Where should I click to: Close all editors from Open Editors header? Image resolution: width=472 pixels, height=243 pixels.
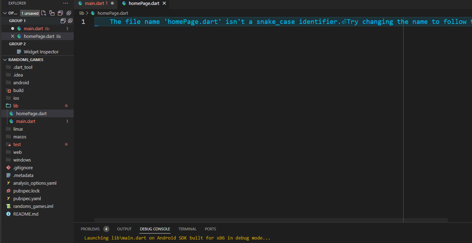[69, 13]
